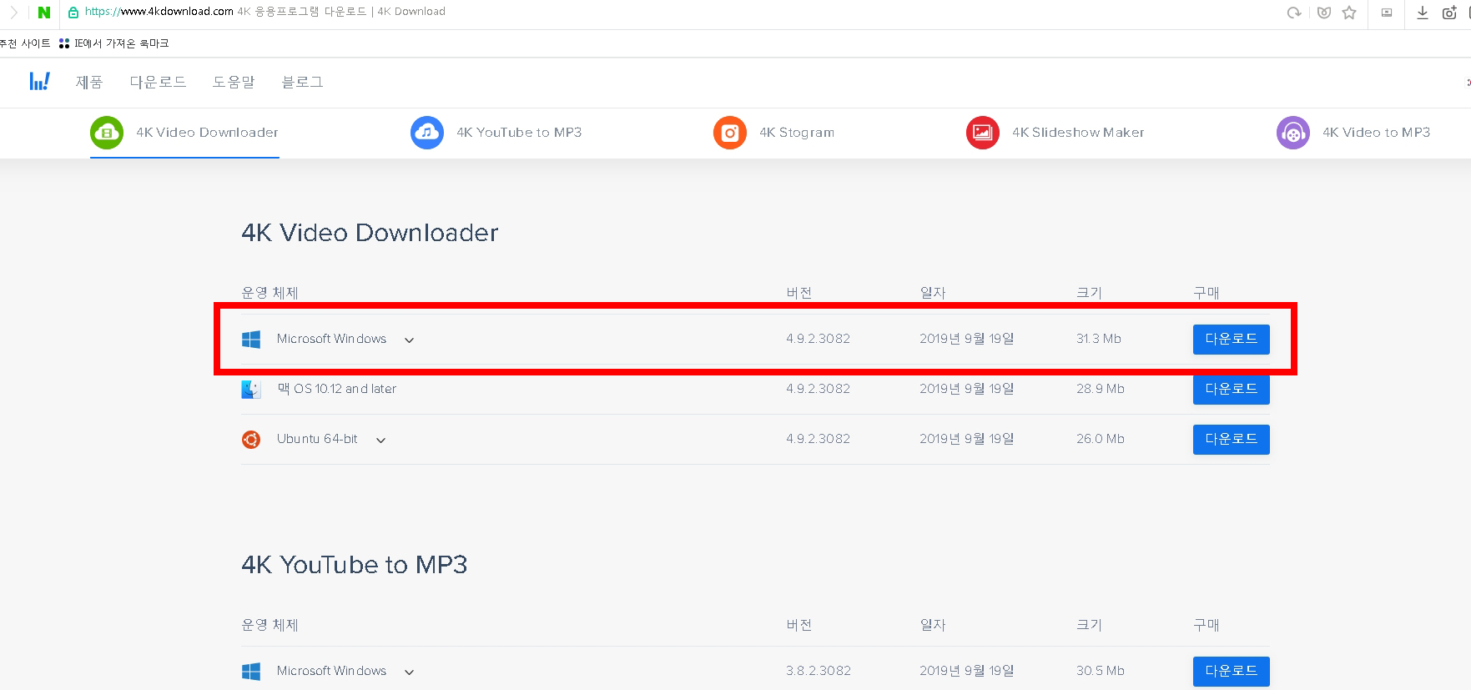
Task: Click the 4K Slideshow Maker red icon
Action: (x=983, y=133)
